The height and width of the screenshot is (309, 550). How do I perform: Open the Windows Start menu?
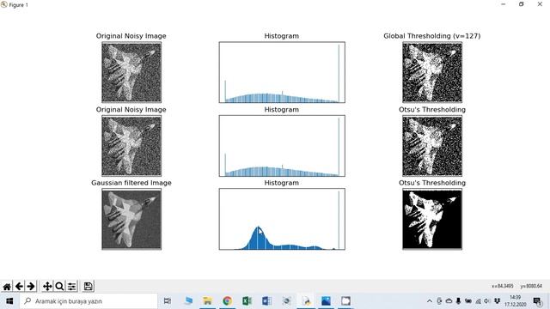[x=9, y=301]
